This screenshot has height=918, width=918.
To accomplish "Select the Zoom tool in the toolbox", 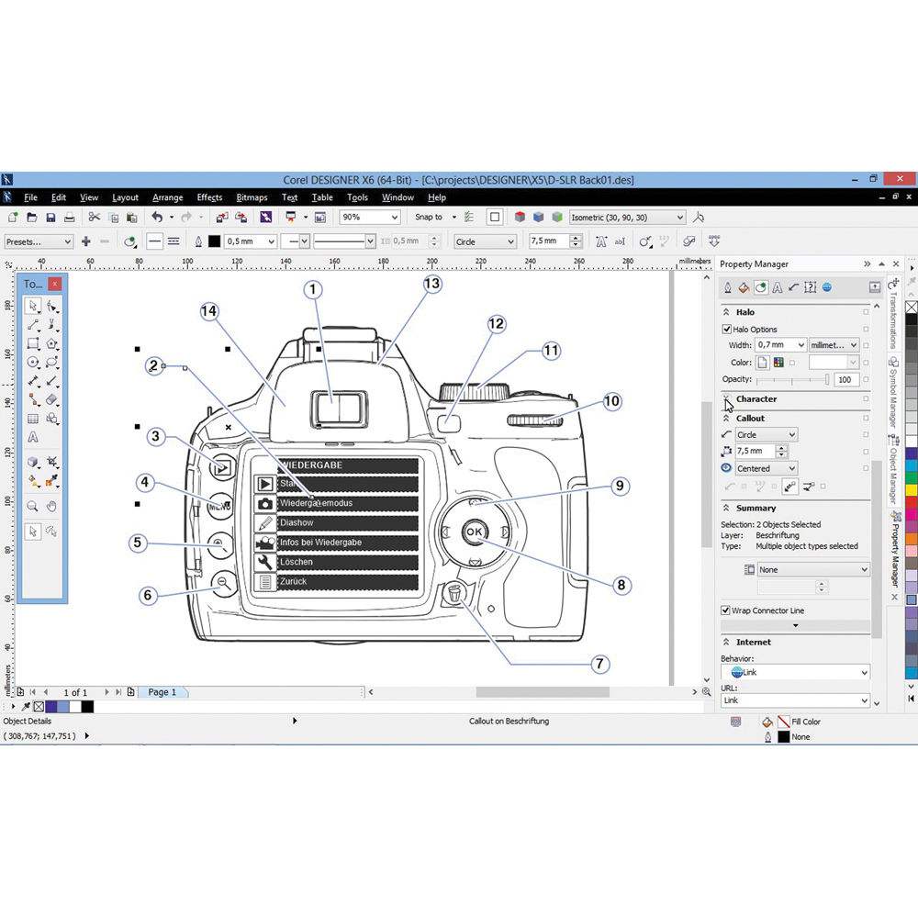I will [x=32, y=506].
